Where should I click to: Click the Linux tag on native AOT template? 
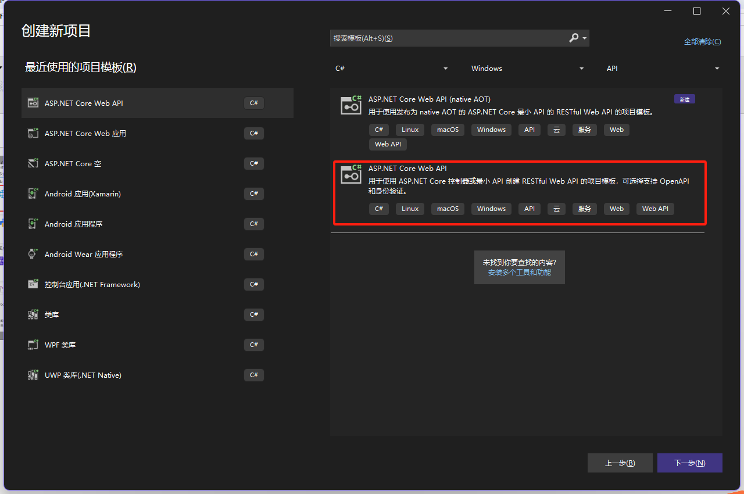click(x=410, y=130)
